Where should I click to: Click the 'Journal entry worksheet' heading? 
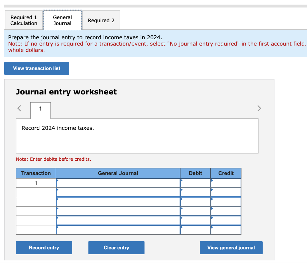pyautogui.click(x=66, y=92)
